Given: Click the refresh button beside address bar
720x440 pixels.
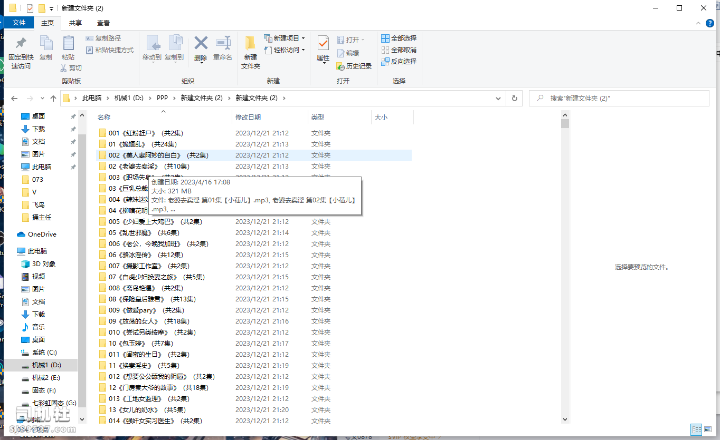Looking at the screenshot, I should click(x=514, y=98).
